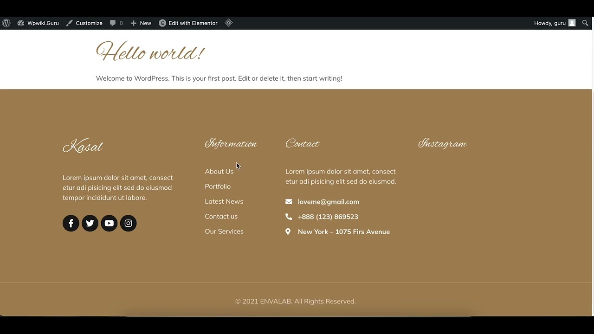The height and width of the screenshot is (334, 594).
Task: Click the Information footer heading
Action: point(231,144)
